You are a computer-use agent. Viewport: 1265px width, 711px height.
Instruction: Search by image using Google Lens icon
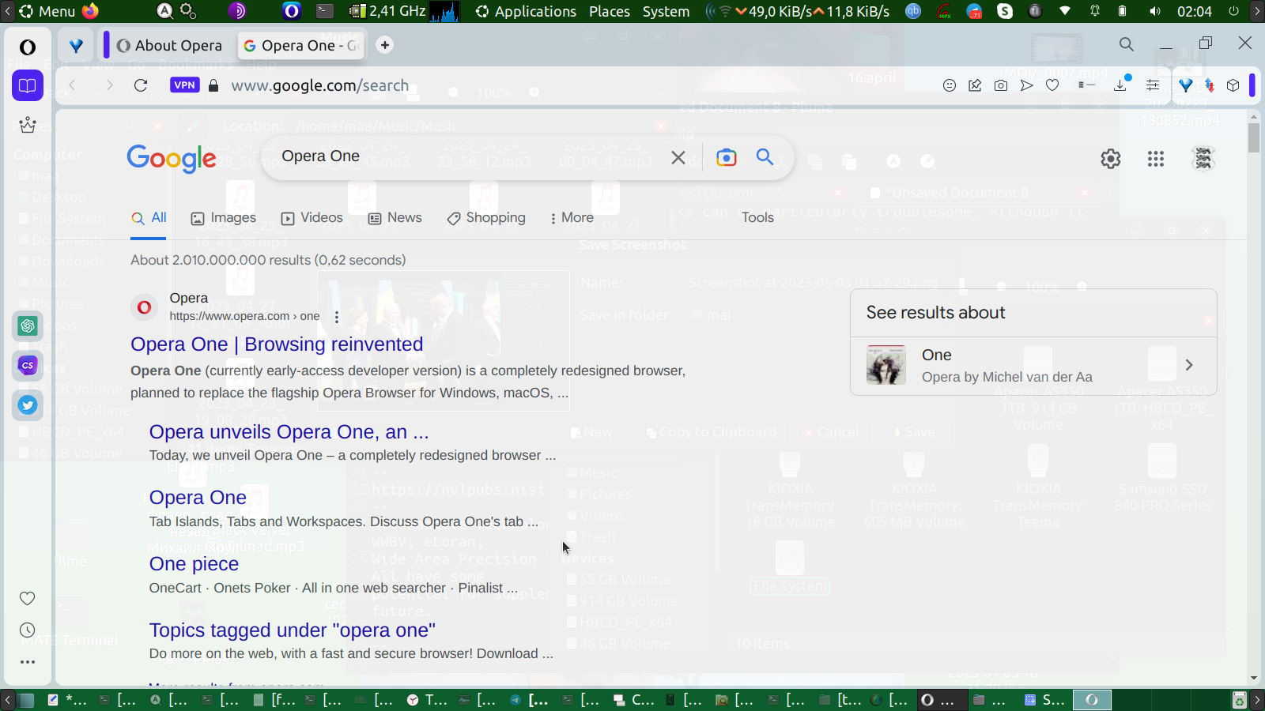(x=726, y=157)
